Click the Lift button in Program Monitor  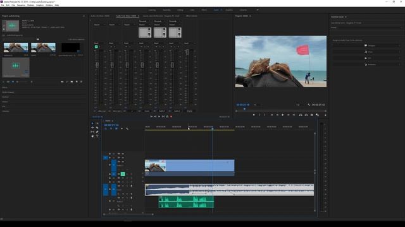tap(301, 115)
